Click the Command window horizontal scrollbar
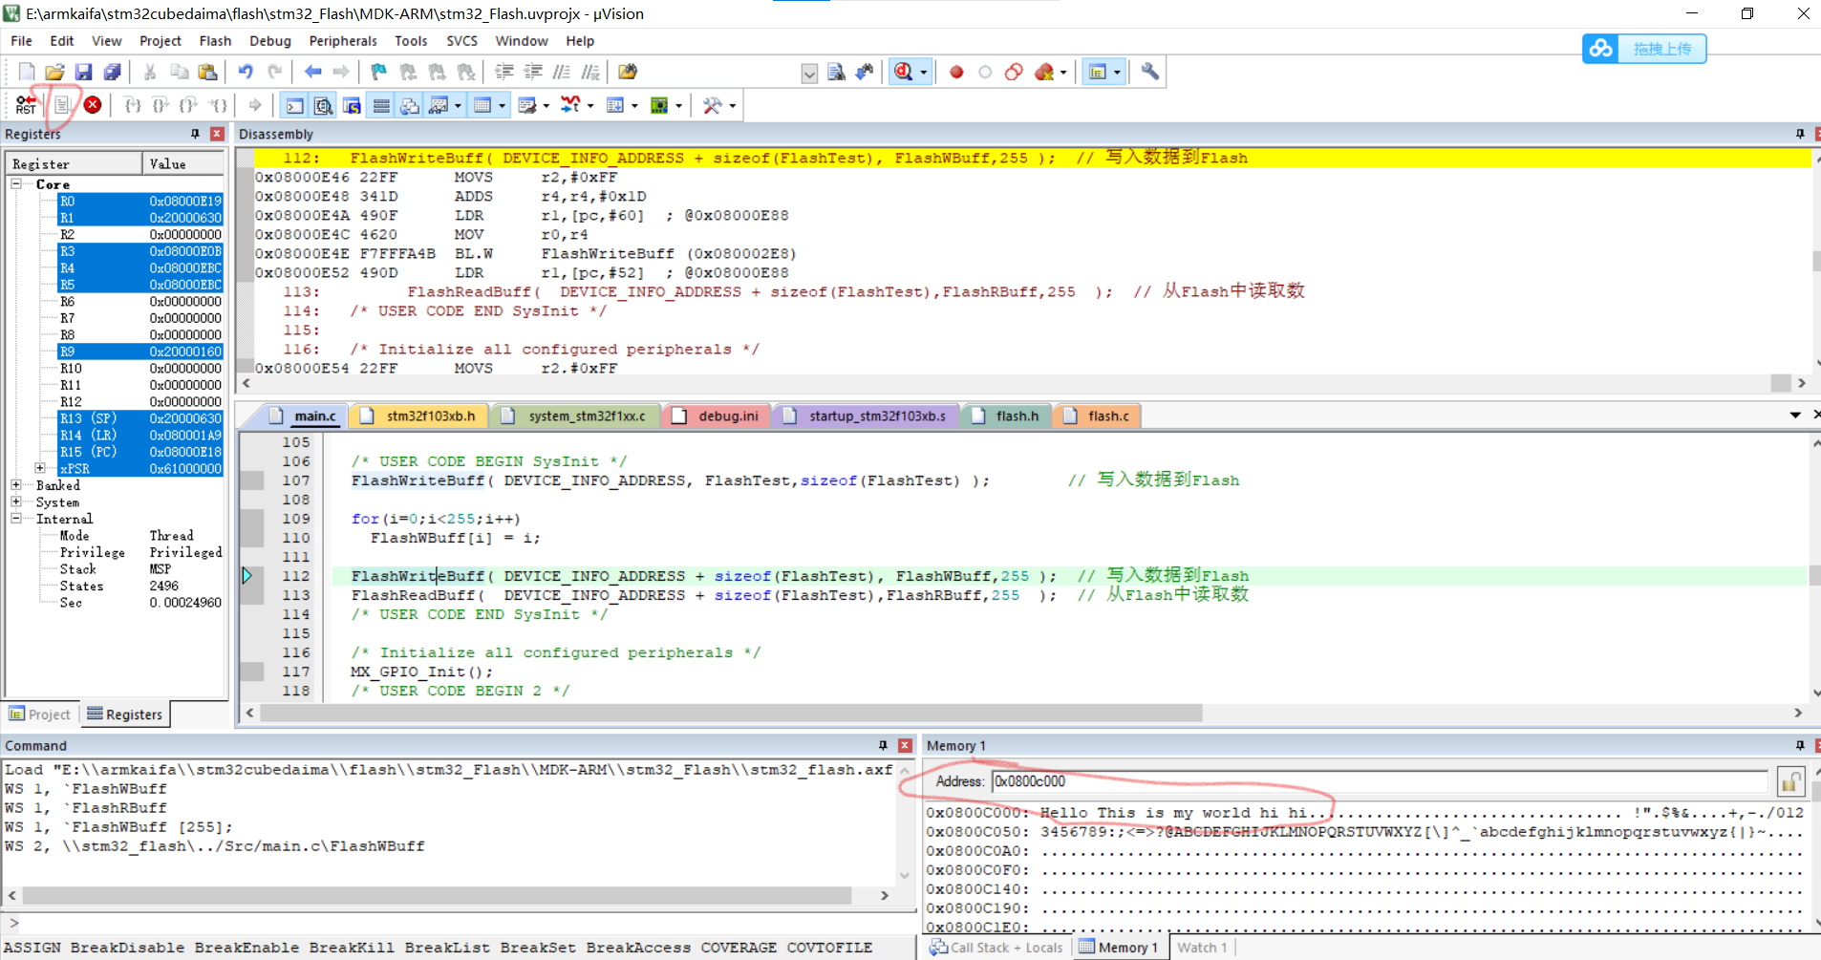 pyautogui.click(x=437, y=895)
